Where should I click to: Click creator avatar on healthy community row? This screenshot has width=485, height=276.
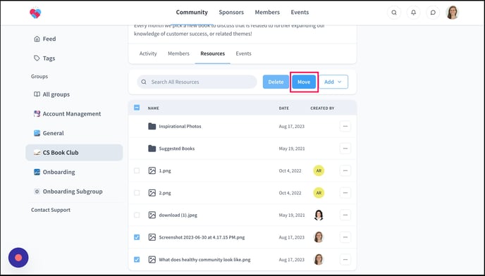pyautogui.click(x=319, y=259)
